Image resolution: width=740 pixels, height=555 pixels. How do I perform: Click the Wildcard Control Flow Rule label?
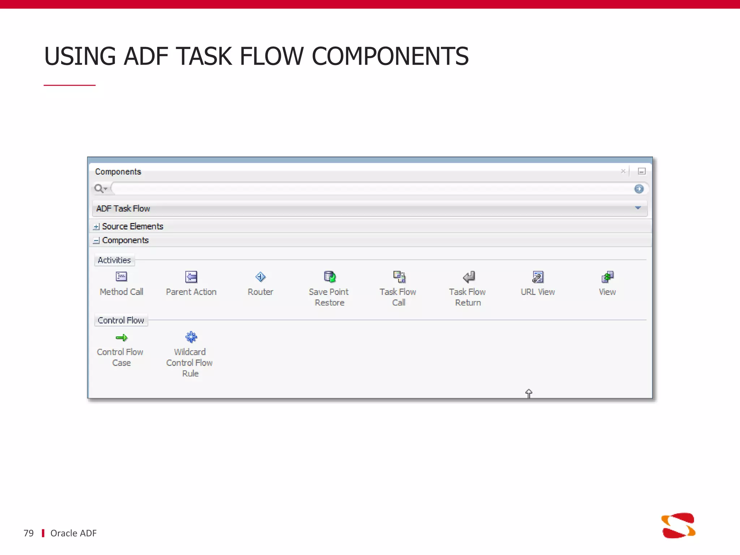click(x=190, y=362)
